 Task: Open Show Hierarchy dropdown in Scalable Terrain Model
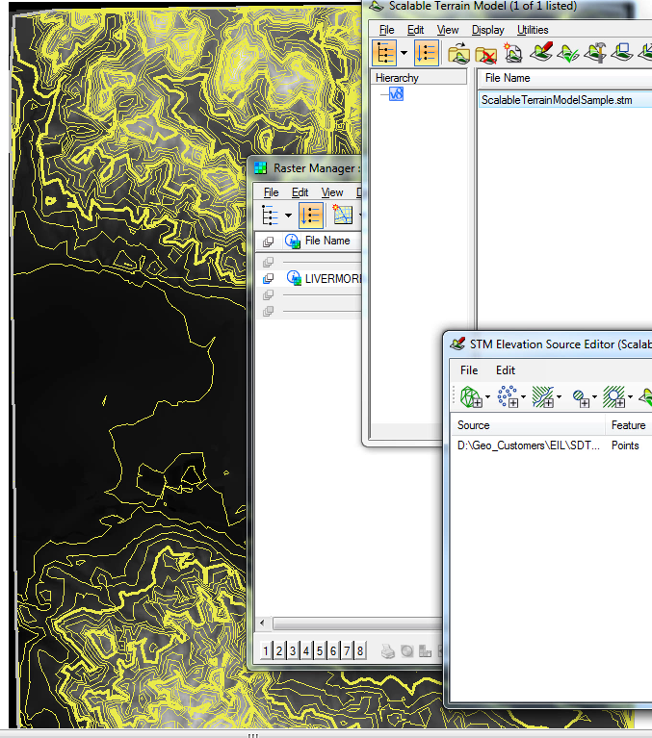[x=404, y=53]
